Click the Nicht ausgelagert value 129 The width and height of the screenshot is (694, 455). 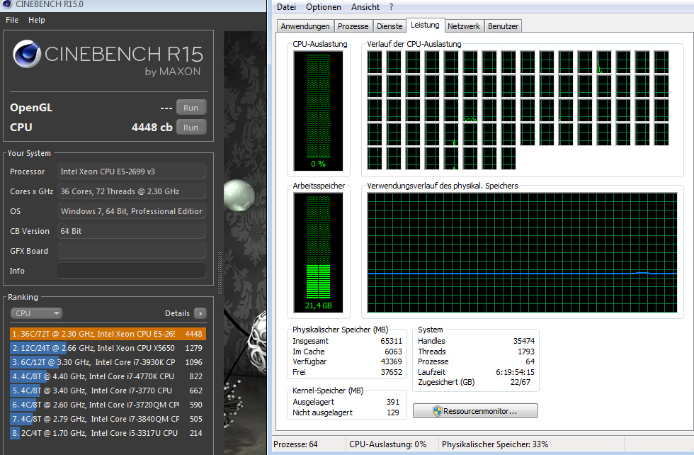[393, 412]
